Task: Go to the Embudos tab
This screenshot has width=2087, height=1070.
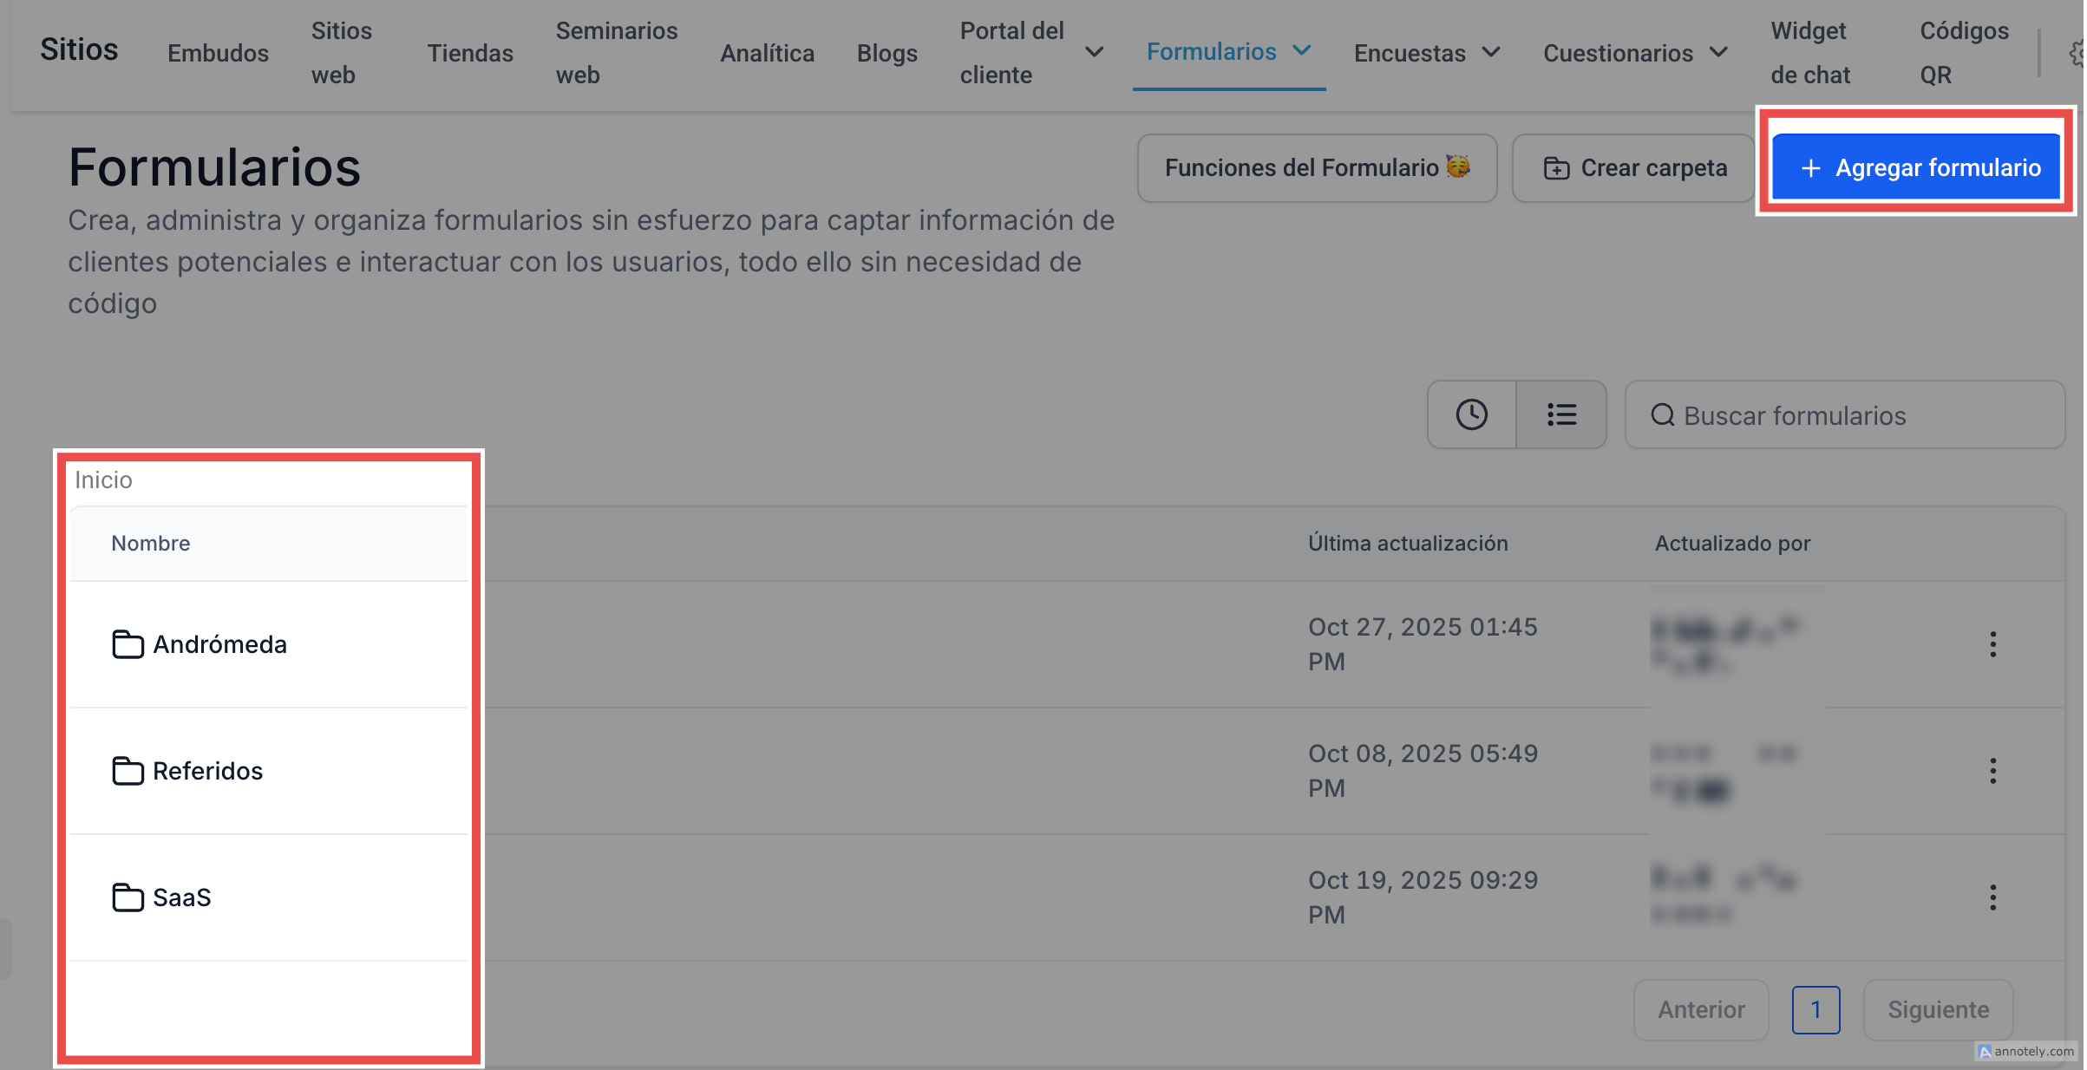Action: point(218,53)
